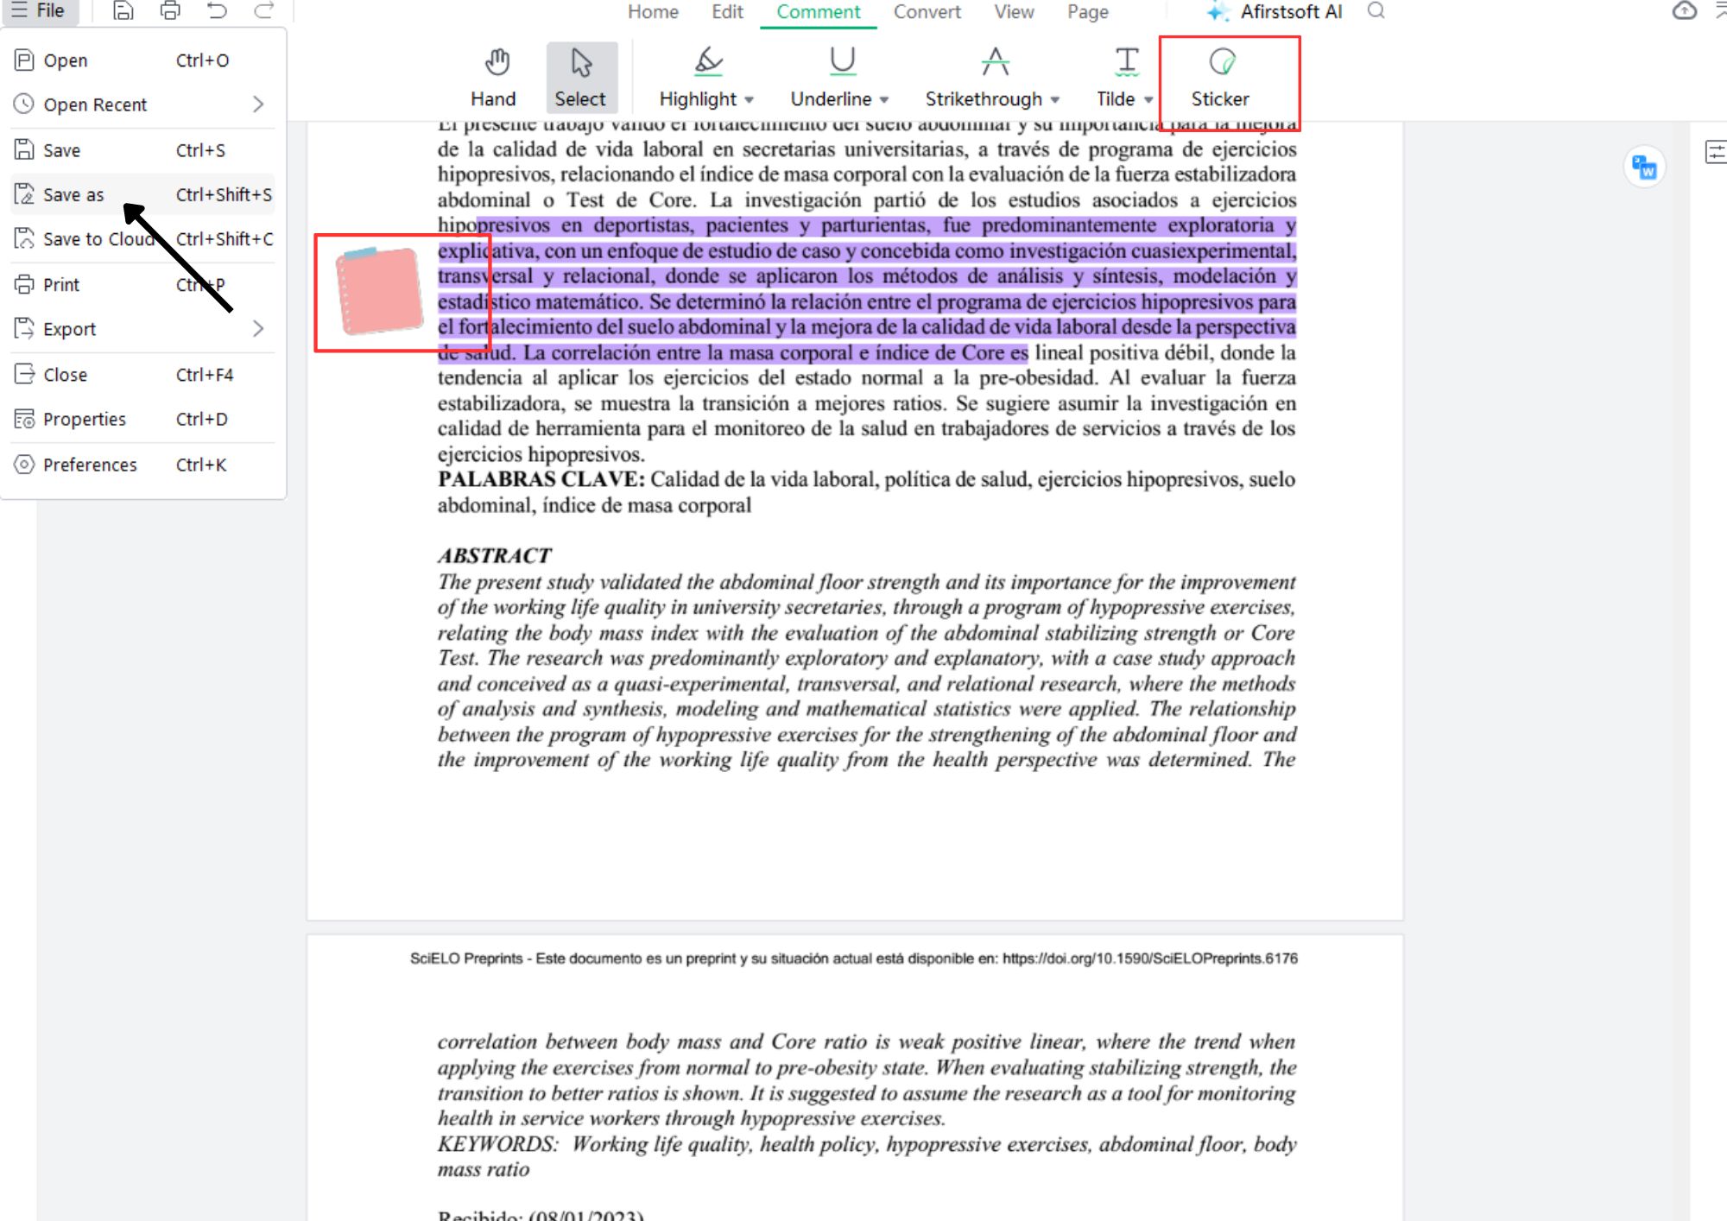Screen dimensions: 1727x1221
Task: Click the Undo icon in toolbar
Action: (218, 10)
